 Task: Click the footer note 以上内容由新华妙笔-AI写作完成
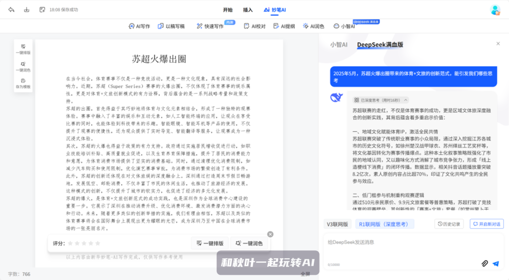pos(124,257)
